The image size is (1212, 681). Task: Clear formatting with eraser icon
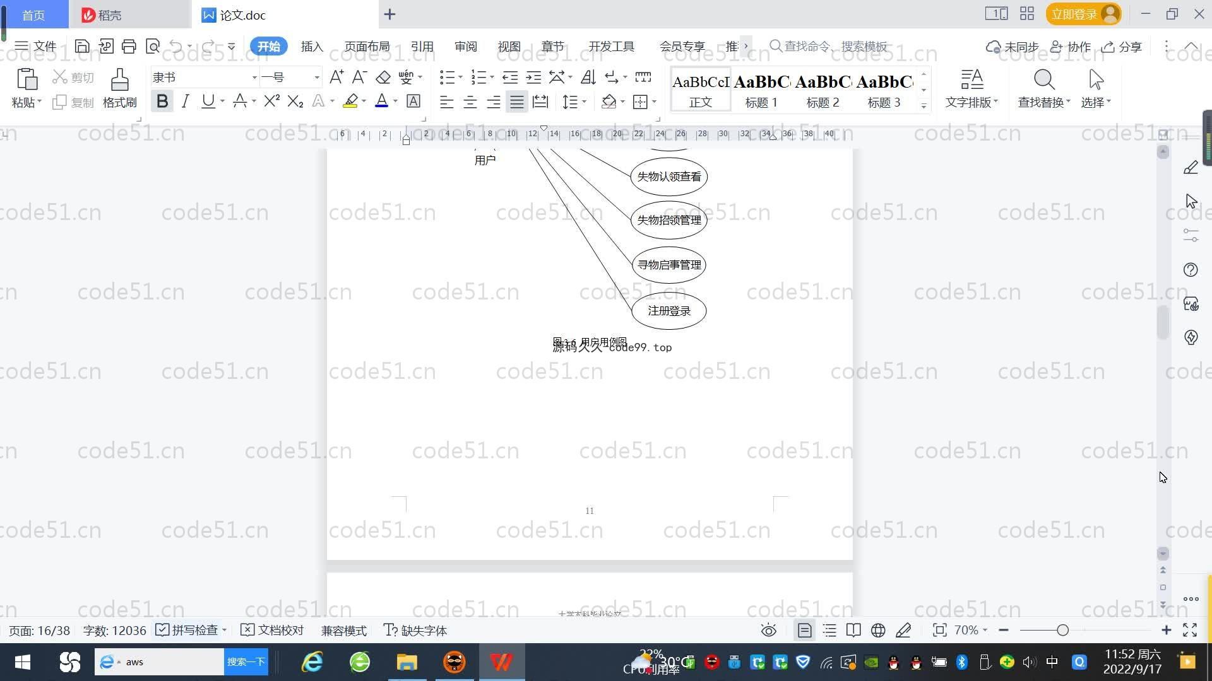[x=383, y=77]
